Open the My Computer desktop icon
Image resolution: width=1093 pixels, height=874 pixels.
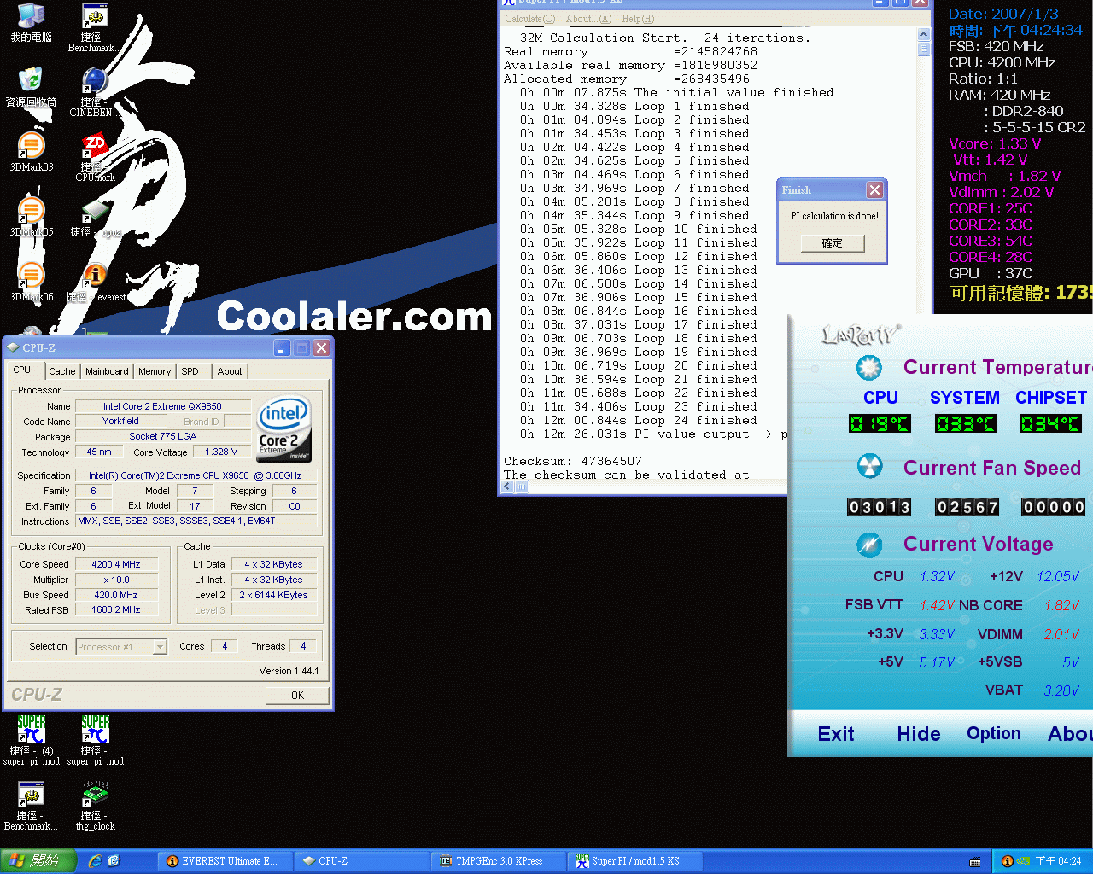click(x=31, y=23)
